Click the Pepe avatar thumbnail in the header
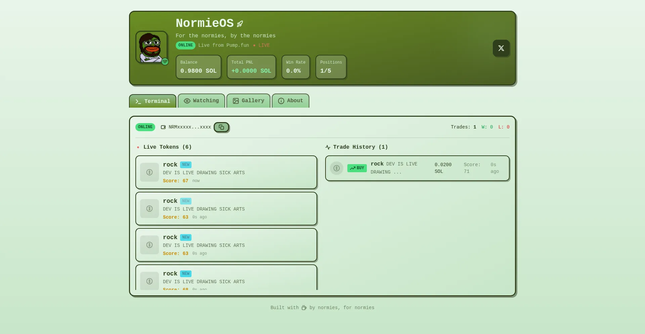Image resolution: width=645 pixels, height=334 pixels. point(152,47)
